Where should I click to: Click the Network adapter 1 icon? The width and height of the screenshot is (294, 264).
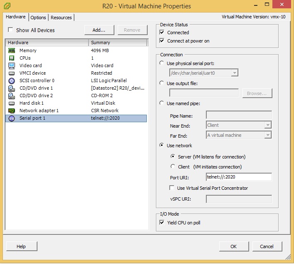pyautogui.click(x=12, y=111)
